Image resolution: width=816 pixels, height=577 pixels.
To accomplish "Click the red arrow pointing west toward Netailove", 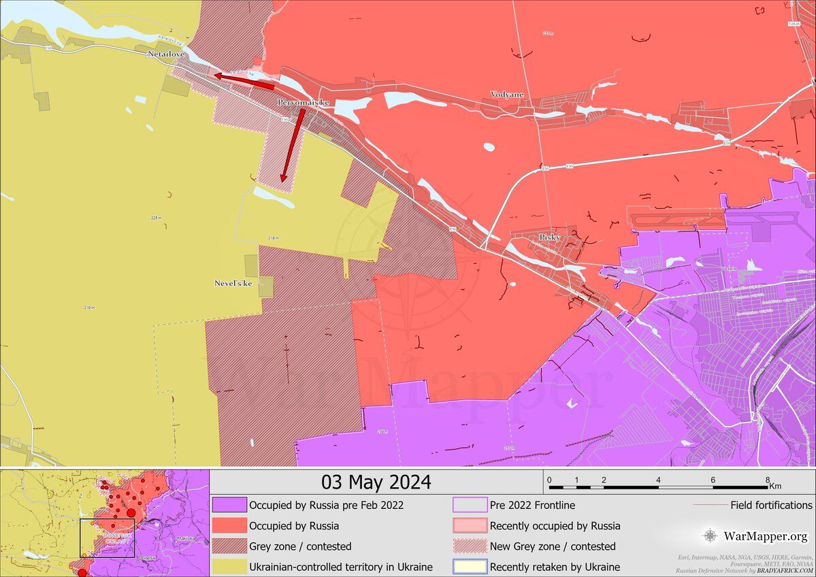I will 244,81.
